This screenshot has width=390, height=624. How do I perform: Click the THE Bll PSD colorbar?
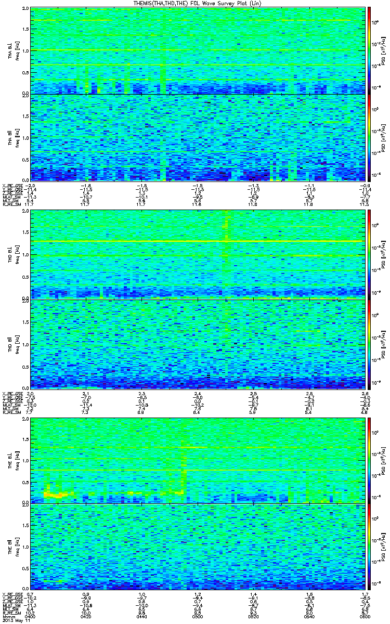[x=369, y=547]
